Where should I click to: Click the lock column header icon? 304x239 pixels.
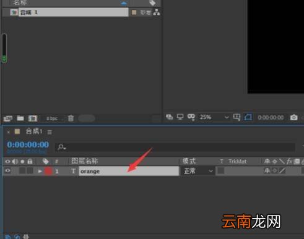(30, 161)
